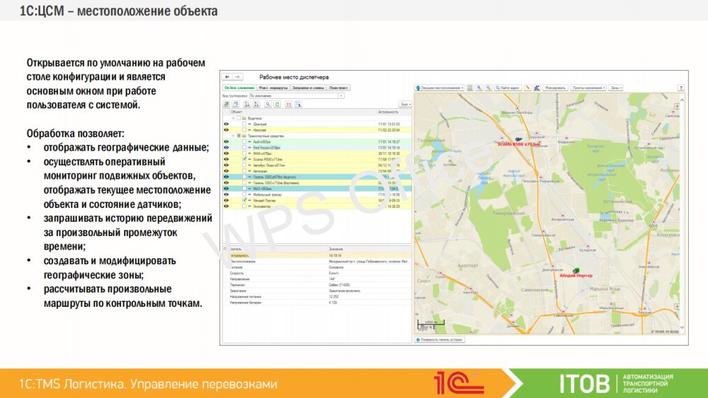Screen dimensions: 708x398
Task: Click the refresh icon in list toolbar
Action: click(x=278, y=104)
